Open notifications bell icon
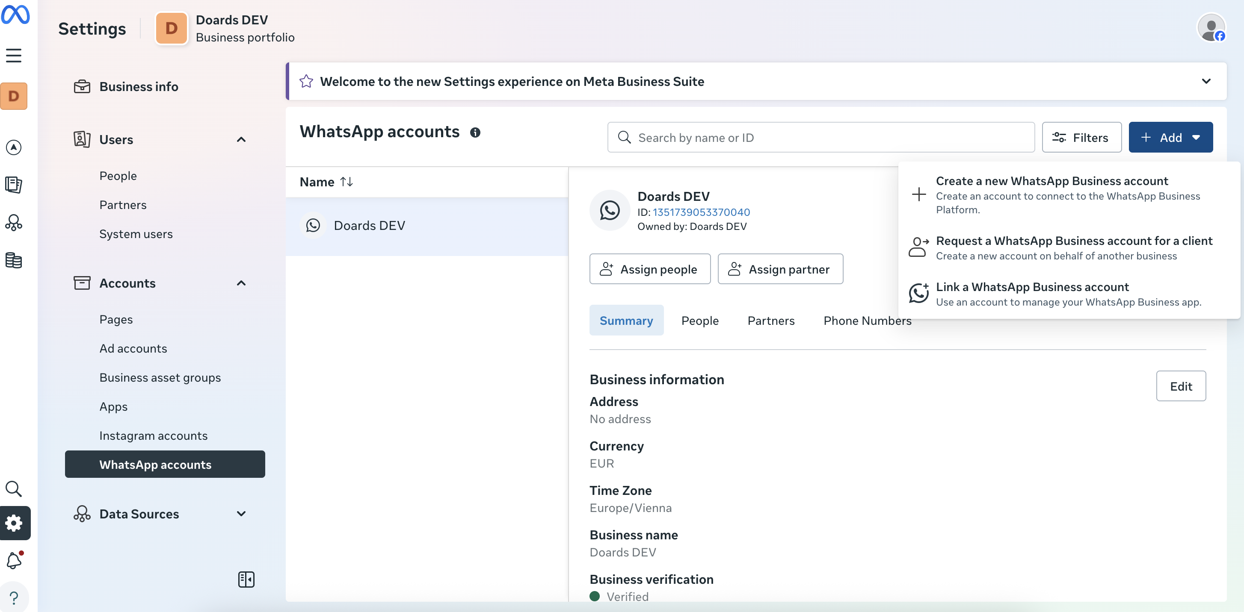This screenshot has height=612, width=1244. pos(14,560)
